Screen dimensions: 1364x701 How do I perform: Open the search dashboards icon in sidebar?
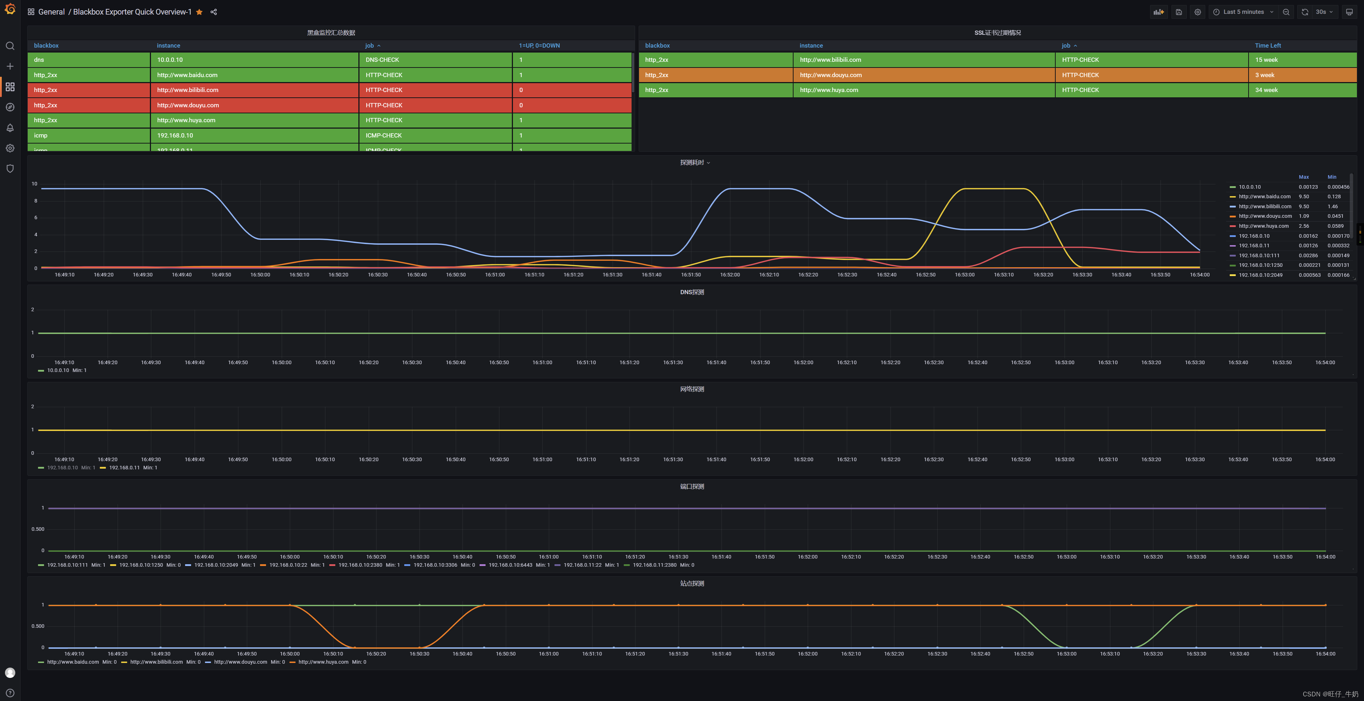(10, 46)
